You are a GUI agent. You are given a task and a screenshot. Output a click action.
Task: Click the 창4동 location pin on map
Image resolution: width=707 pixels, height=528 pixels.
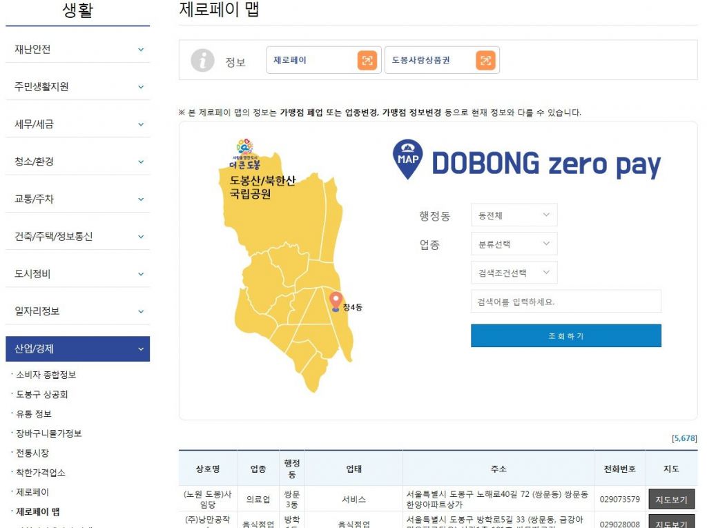tap(336, 302)
